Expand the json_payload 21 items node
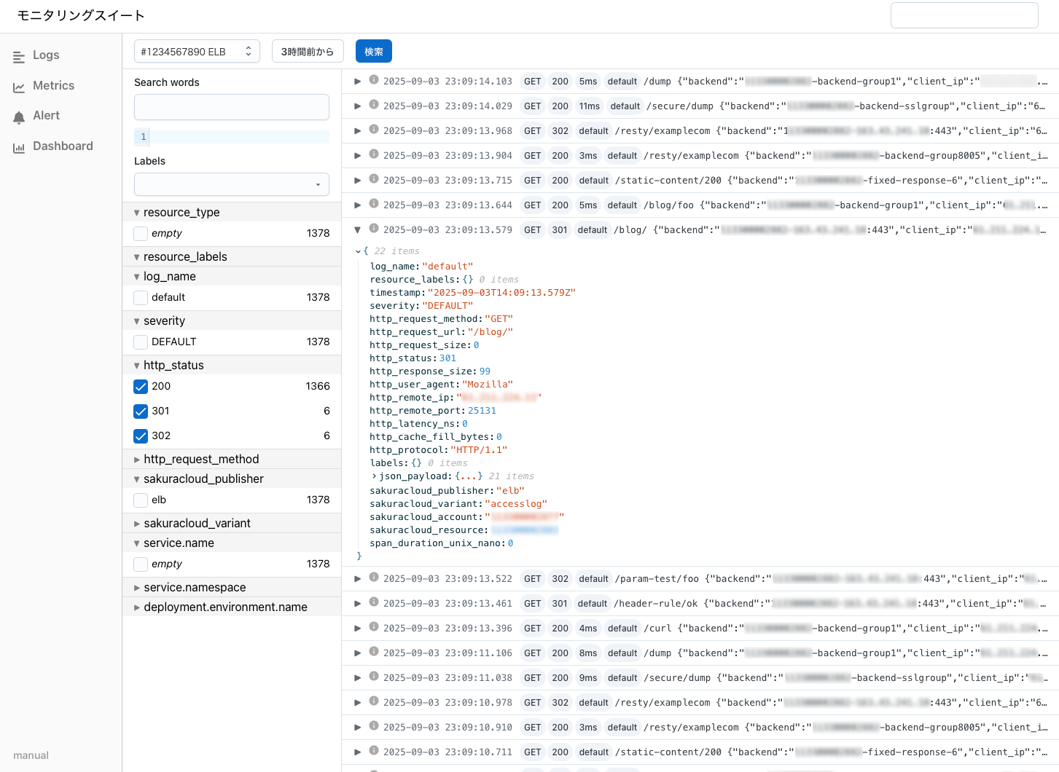The image size is (1059, 772). tap(375, 476)
